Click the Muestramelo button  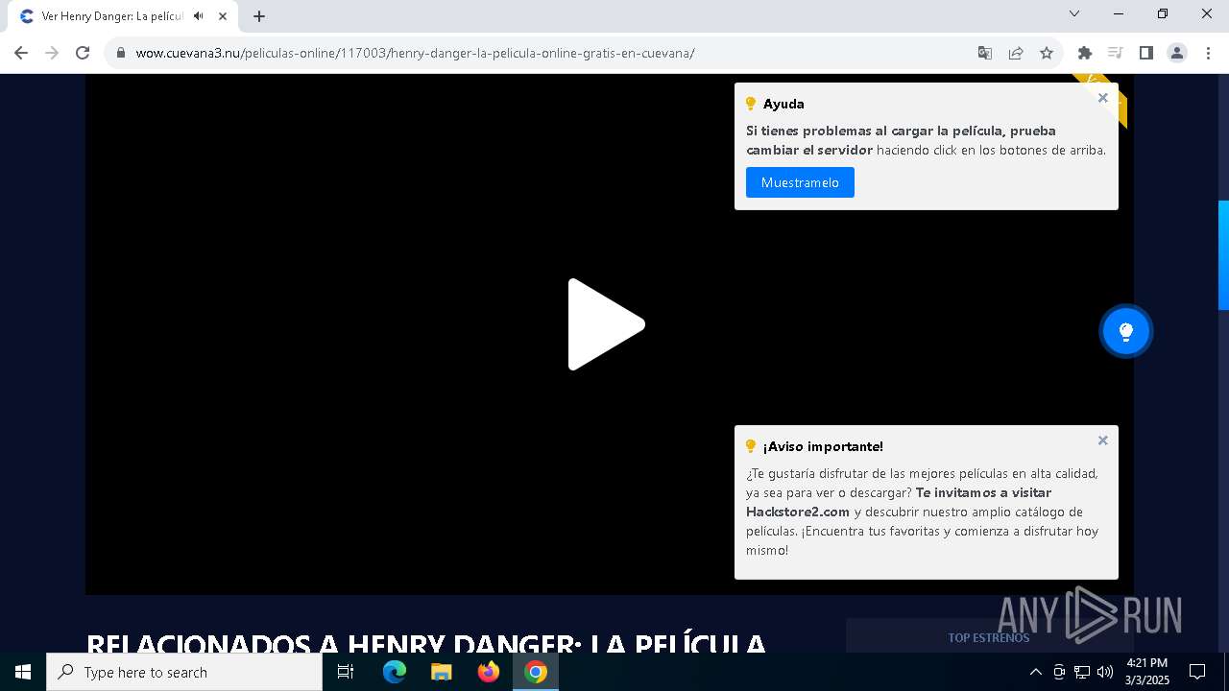coord(800,182)
